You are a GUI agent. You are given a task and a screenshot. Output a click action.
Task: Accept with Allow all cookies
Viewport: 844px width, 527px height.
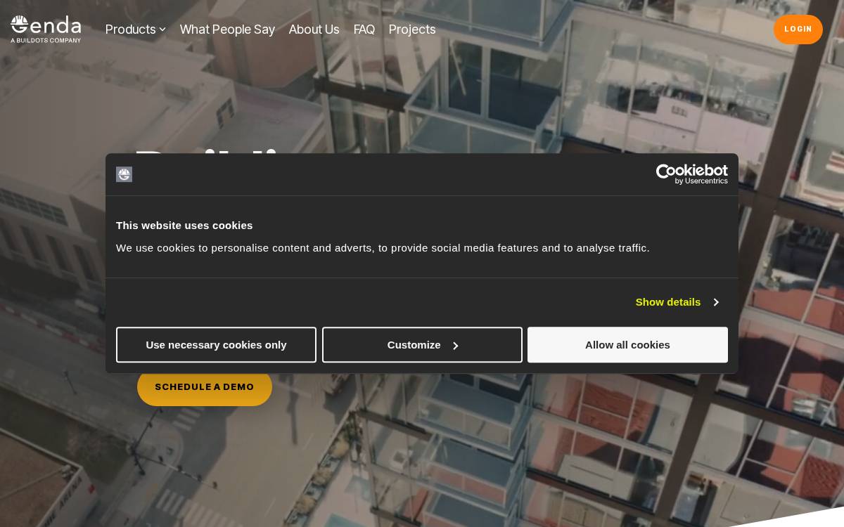point(627,345)
